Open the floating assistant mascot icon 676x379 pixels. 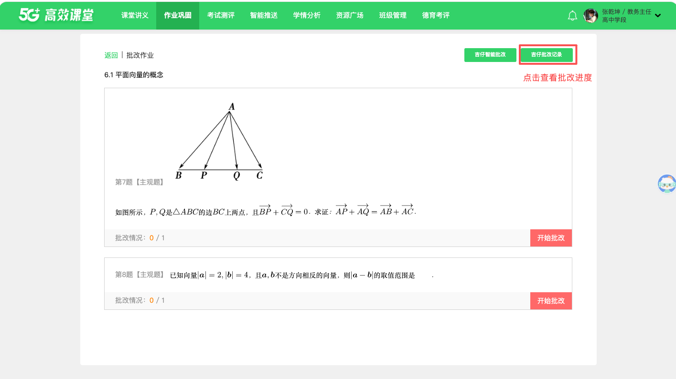tap(667, 184)
